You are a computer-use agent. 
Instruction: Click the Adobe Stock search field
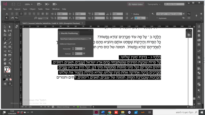point(174,4)
